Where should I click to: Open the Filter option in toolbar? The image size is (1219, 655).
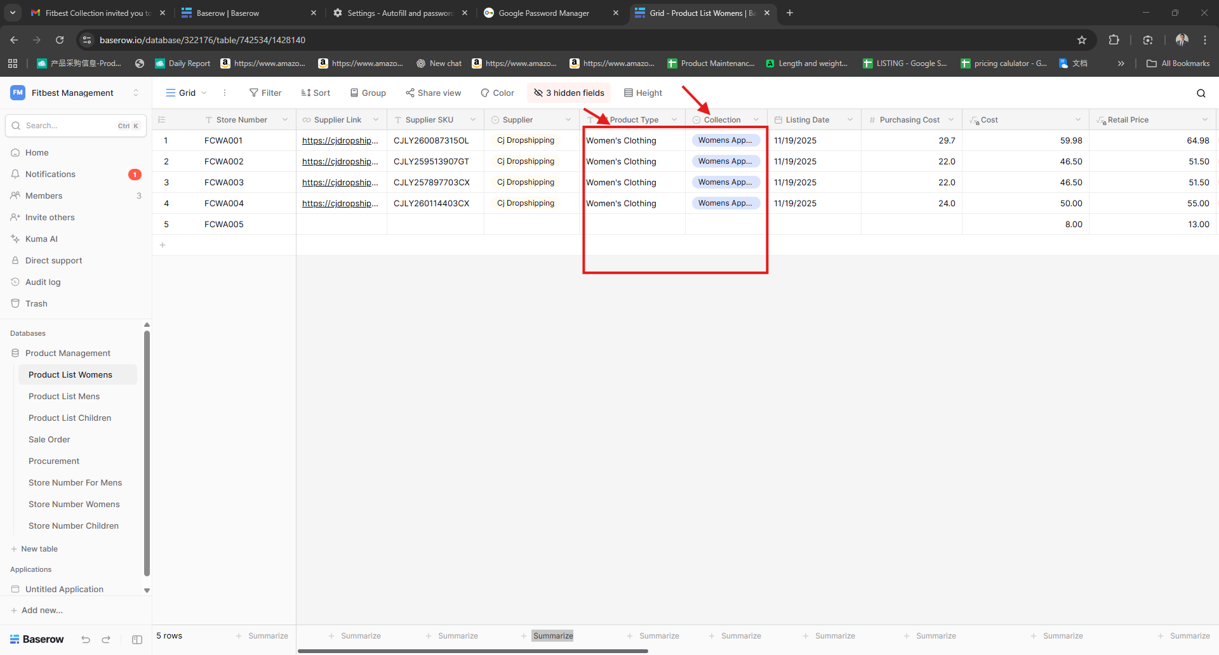[x=265, y=93]
